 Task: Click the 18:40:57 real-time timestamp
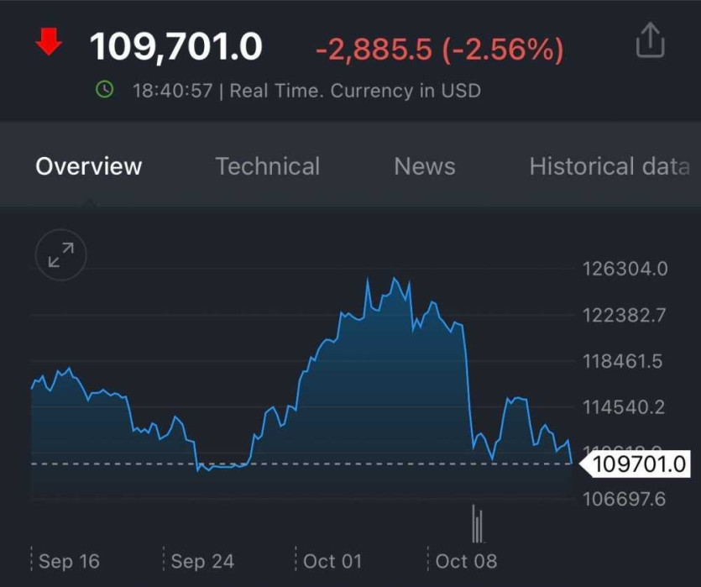(173, 91)
